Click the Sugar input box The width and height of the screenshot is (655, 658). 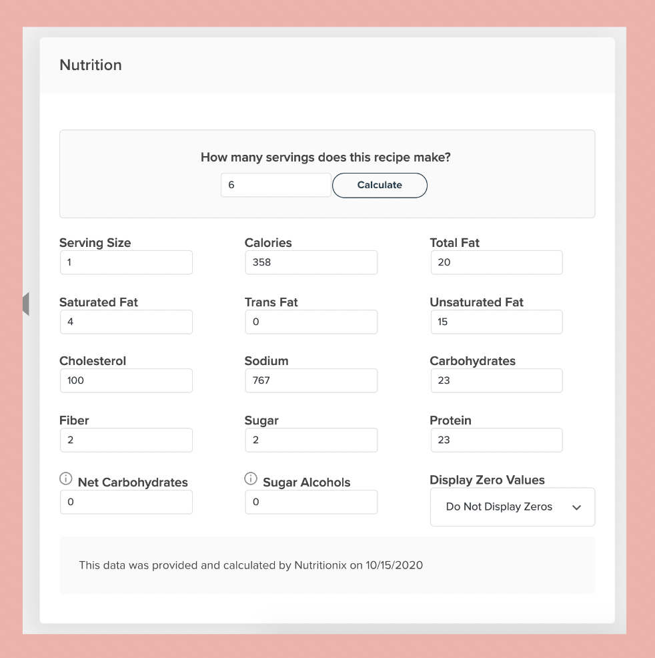311,440
